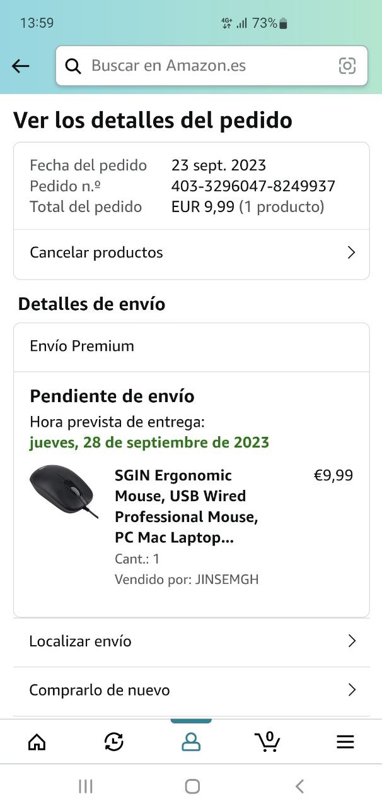Screen dimensions: 382x808
Task: Focus the Buscar en Amazon.es field
Action: point(208,66)
